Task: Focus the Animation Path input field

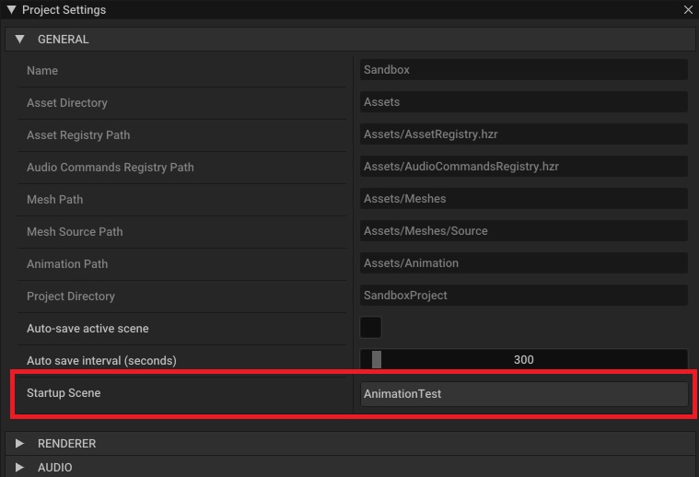Action: [523, 263]
